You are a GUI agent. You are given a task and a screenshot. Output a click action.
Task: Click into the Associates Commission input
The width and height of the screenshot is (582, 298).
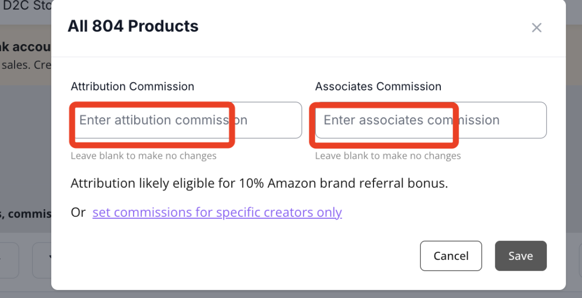pos(431,120)
